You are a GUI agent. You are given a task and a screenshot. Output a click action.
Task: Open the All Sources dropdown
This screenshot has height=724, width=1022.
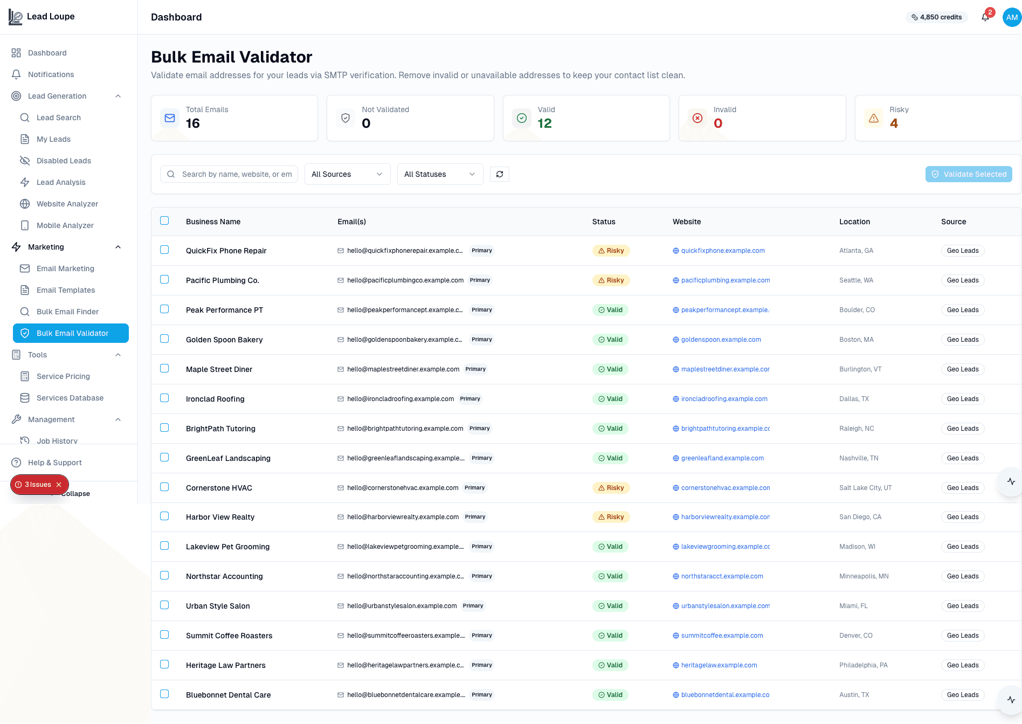(x=348, y=174)
